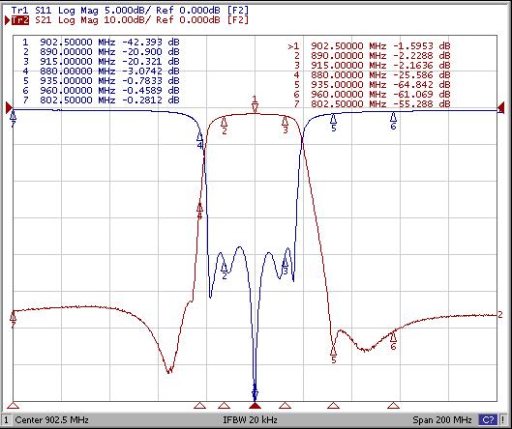Select the left red reference level arrow
Image resolution: width=512 pixels, height=429 pixels.
pos(9,108)
